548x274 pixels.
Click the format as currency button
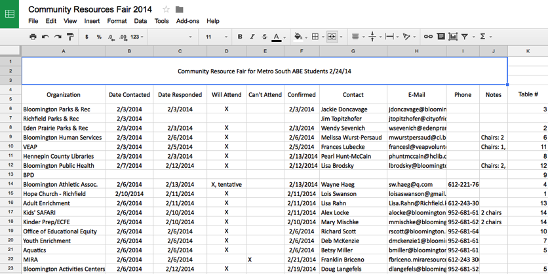(87, 37)
